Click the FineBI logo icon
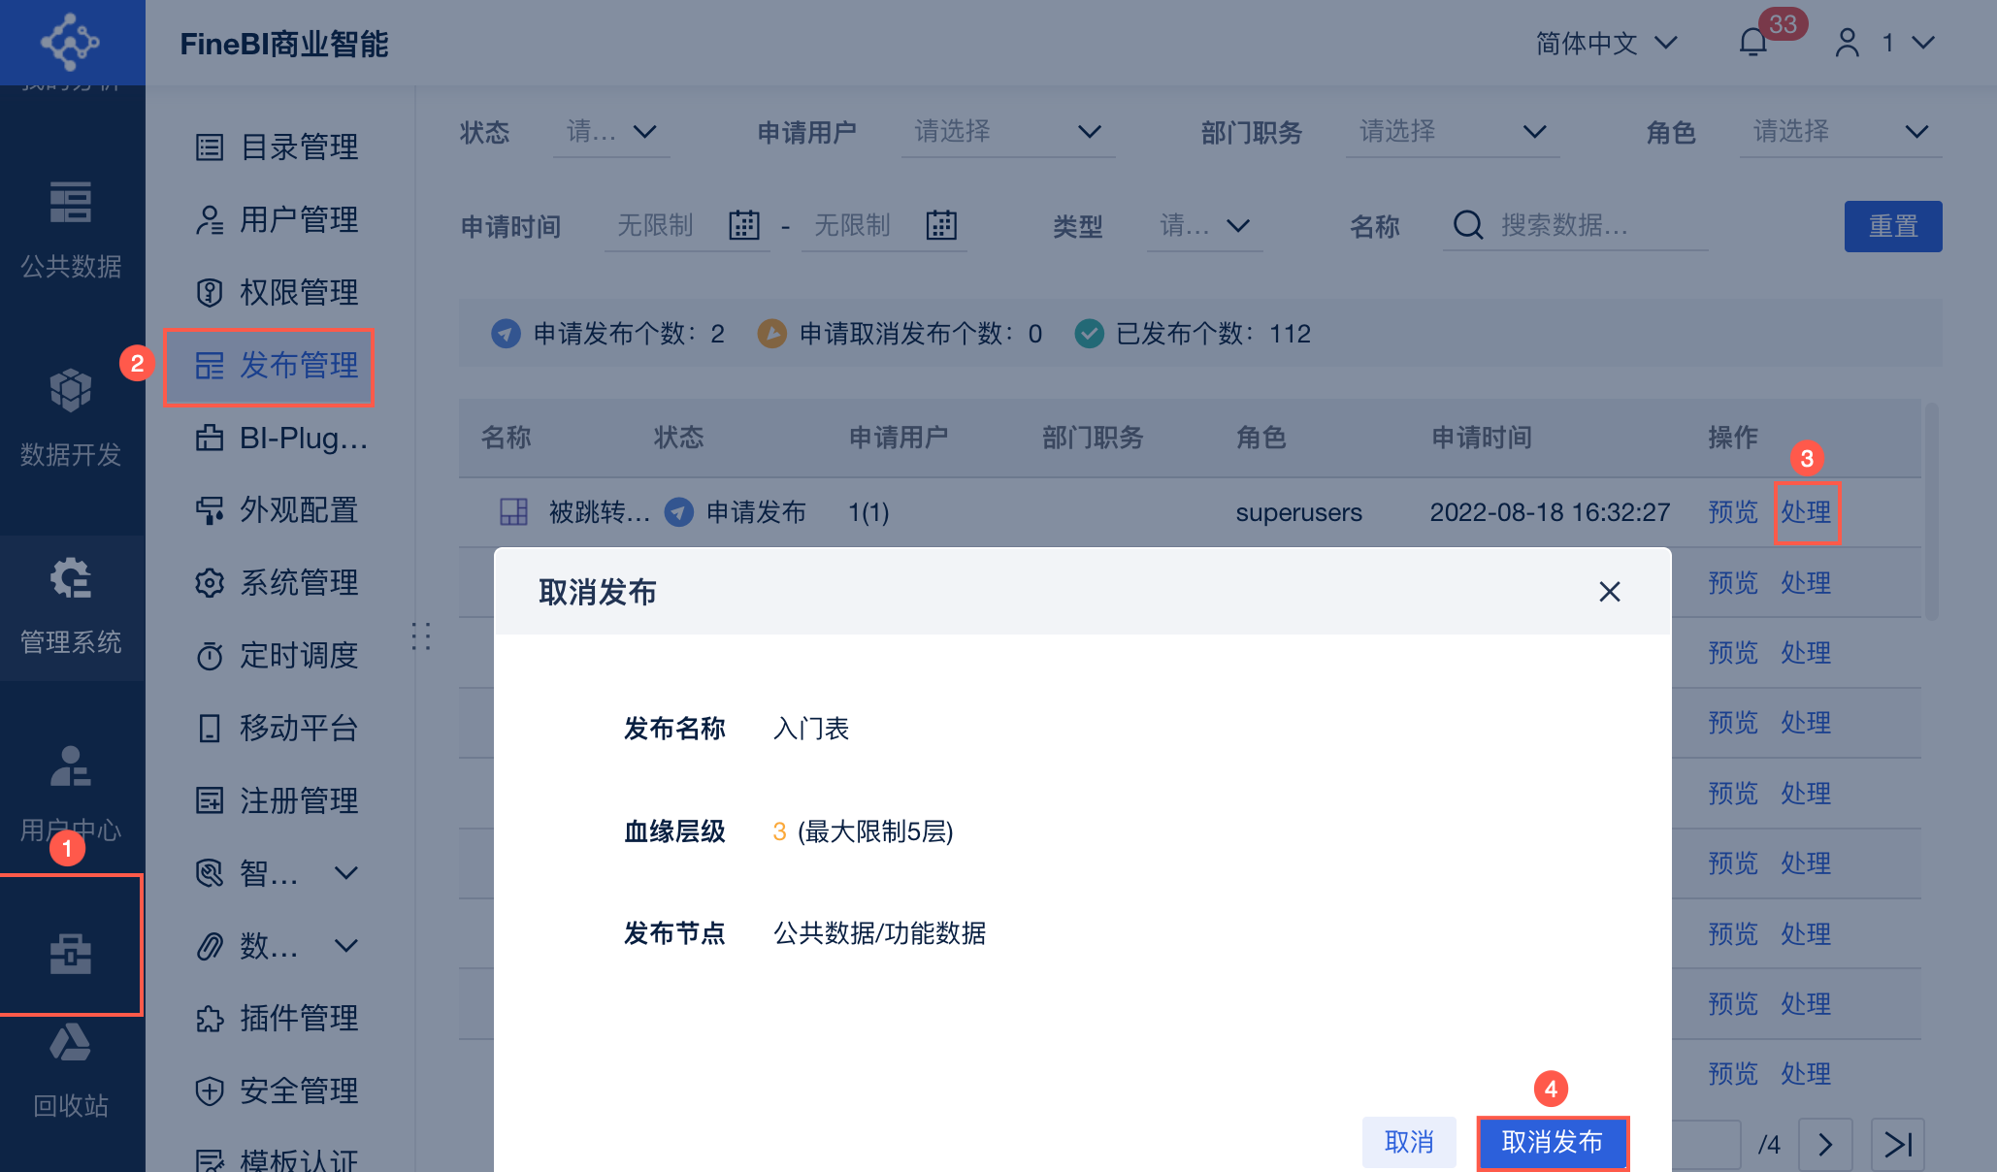The image size is (1997, 1172). [x=70, y=42]
